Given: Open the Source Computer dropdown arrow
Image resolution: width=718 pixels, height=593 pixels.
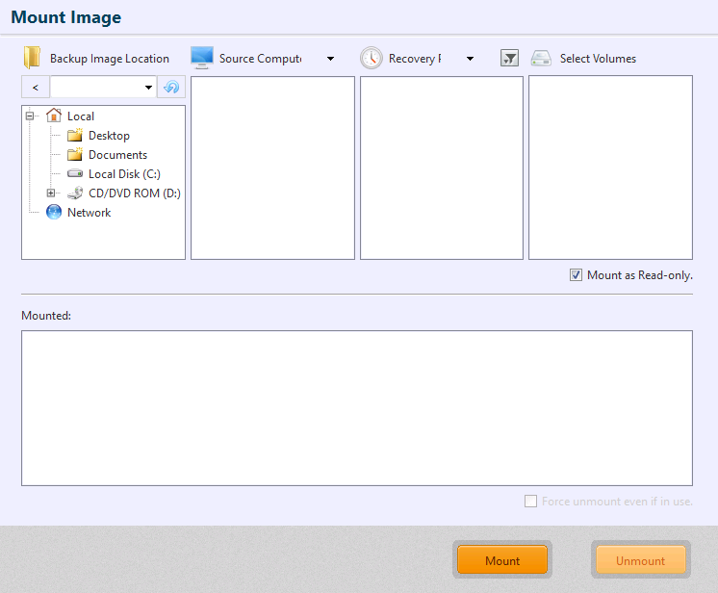Looking at the screenshot, I should point(330,59).
